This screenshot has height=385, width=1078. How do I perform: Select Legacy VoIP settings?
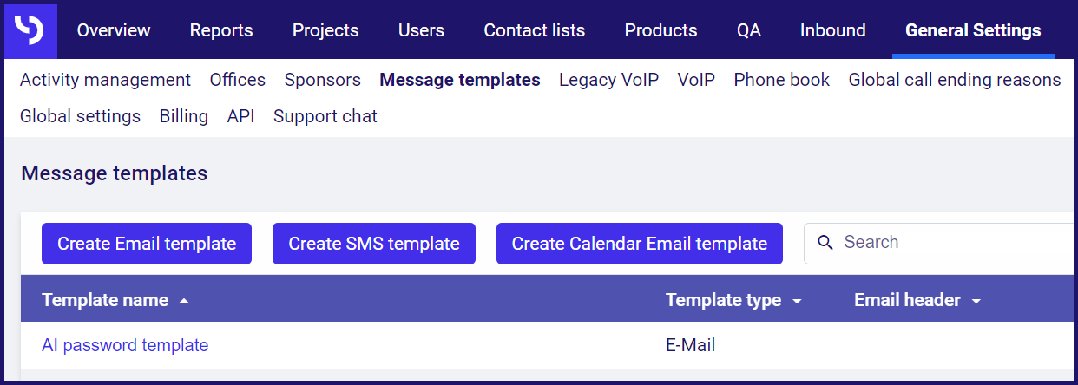(x=608, y=80)
